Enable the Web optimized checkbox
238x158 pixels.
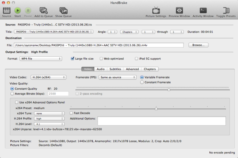[101, 59]
